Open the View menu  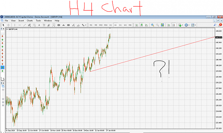13,21
